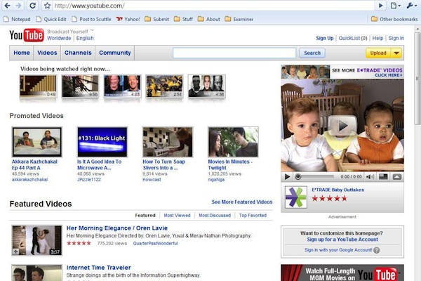Click the player up-arrow menu icon
Screen dimensions: 421x281
point(397,176)
